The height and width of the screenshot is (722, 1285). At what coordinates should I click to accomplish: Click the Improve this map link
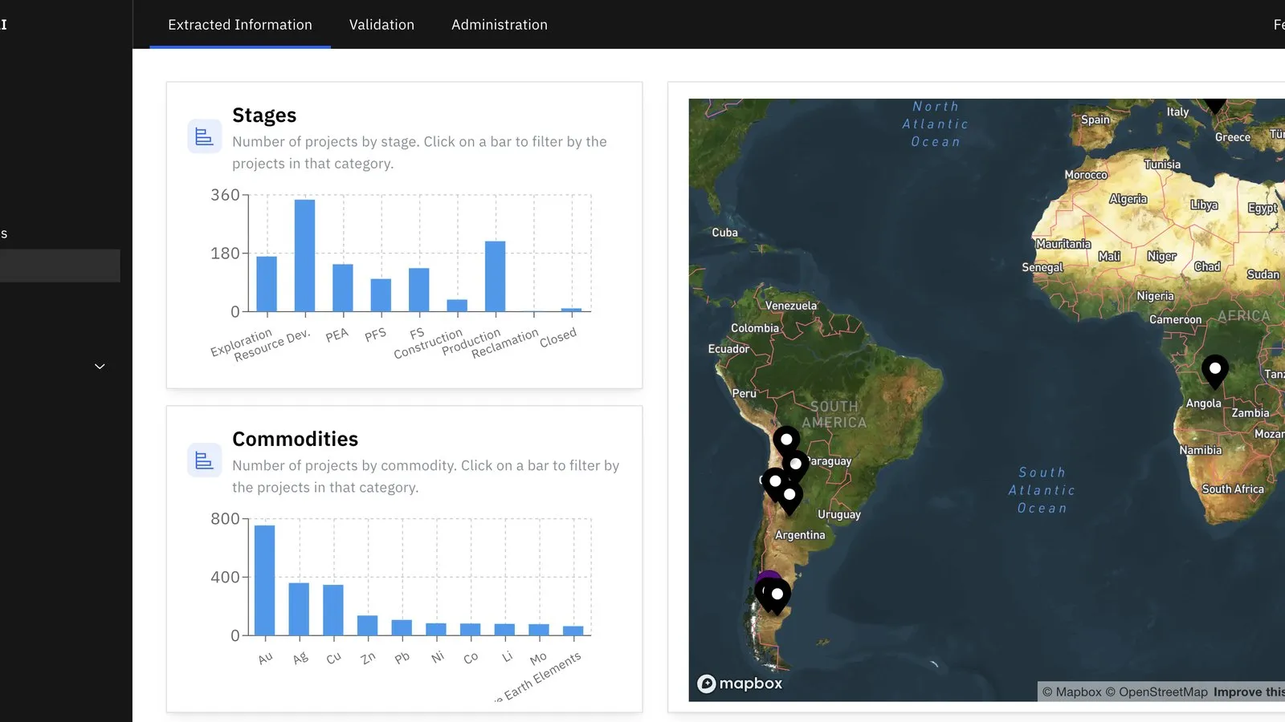pos(1249,692)
